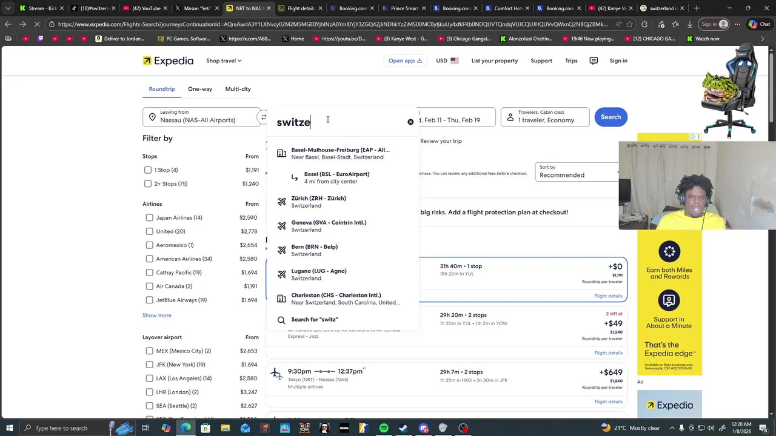Open the messages chat icon in Expedia header
Screen dimensions: 776x436
point(594,61)
